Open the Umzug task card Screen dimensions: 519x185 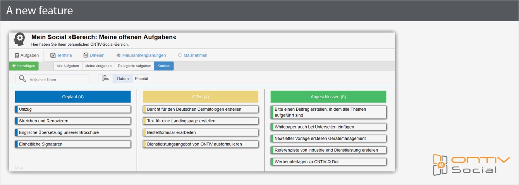pyautogui.click(x=73, y=109)
